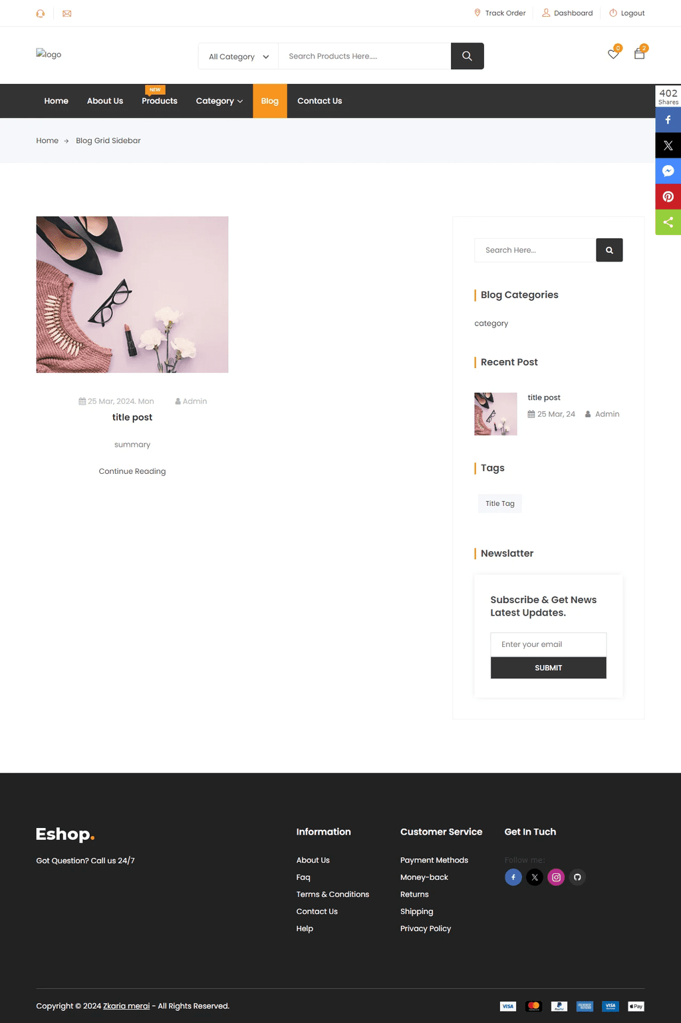Click the envelope email icon in the top bar

point(67,13)
